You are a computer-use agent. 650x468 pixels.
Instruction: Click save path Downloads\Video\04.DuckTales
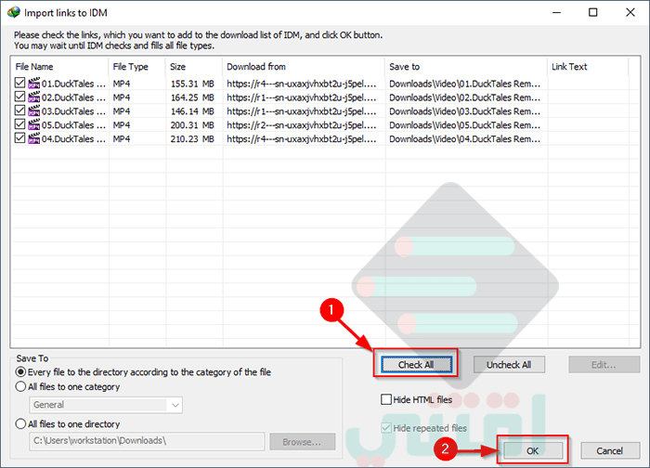(465, 139)
